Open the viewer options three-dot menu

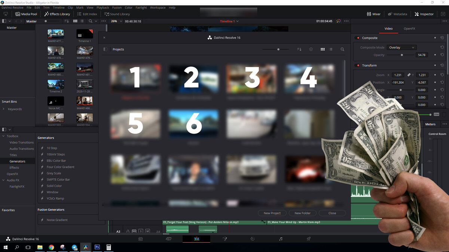346,21
